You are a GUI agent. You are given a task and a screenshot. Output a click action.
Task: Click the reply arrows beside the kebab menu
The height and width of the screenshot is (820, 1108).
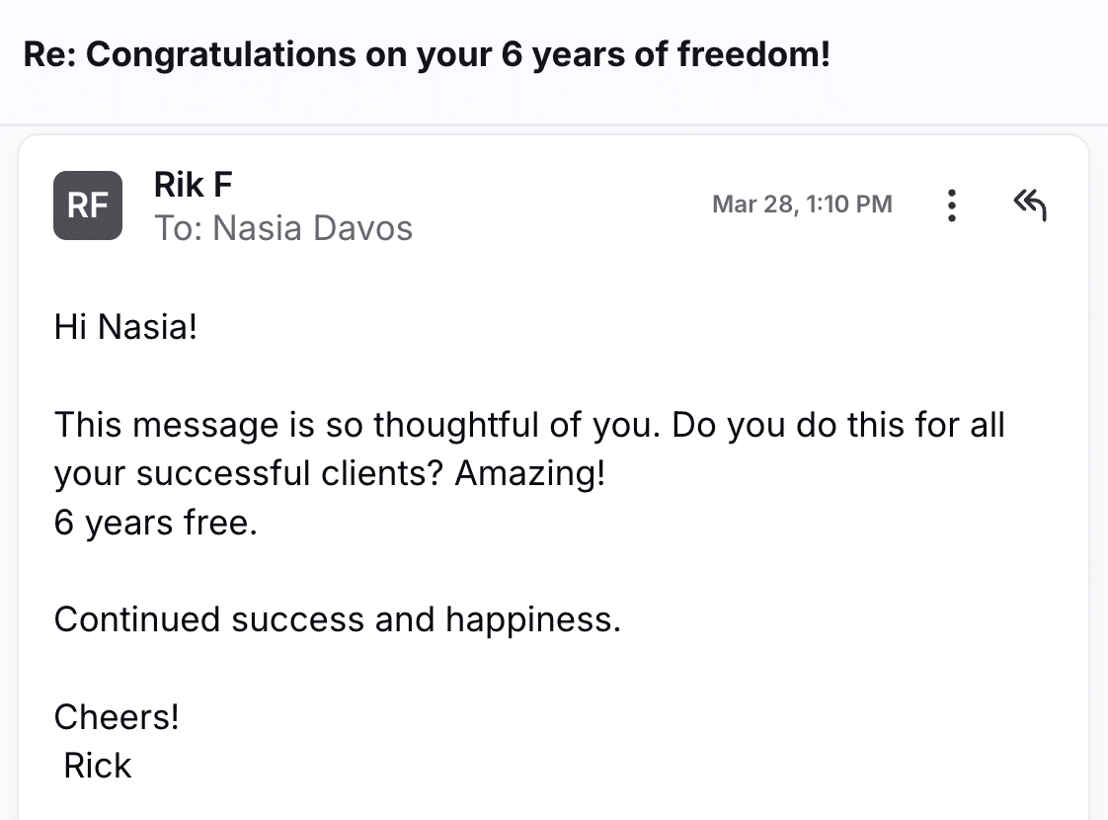[1029, 205]
